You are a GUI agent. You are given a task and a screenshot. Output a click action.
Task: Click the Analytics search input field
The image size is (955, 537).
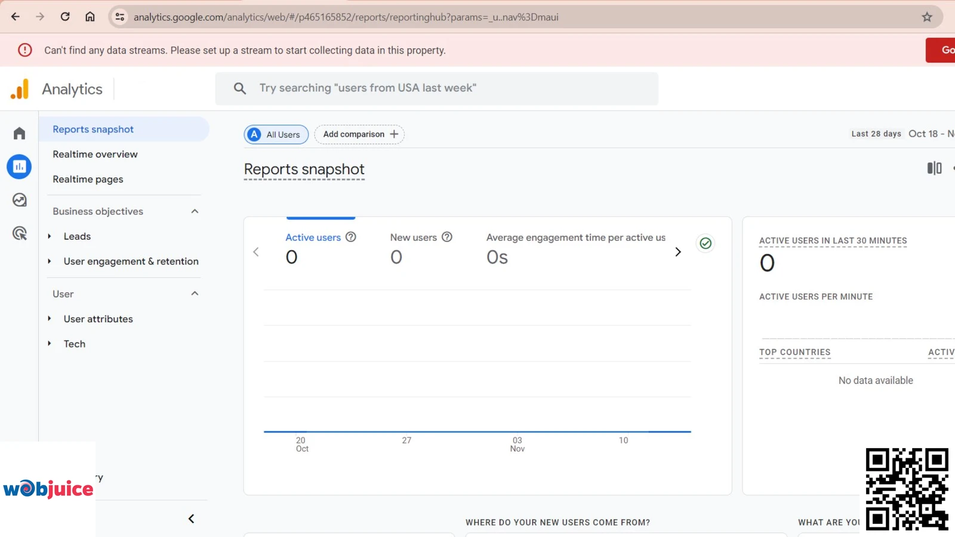pyautogui.click(x=437, y=88)
